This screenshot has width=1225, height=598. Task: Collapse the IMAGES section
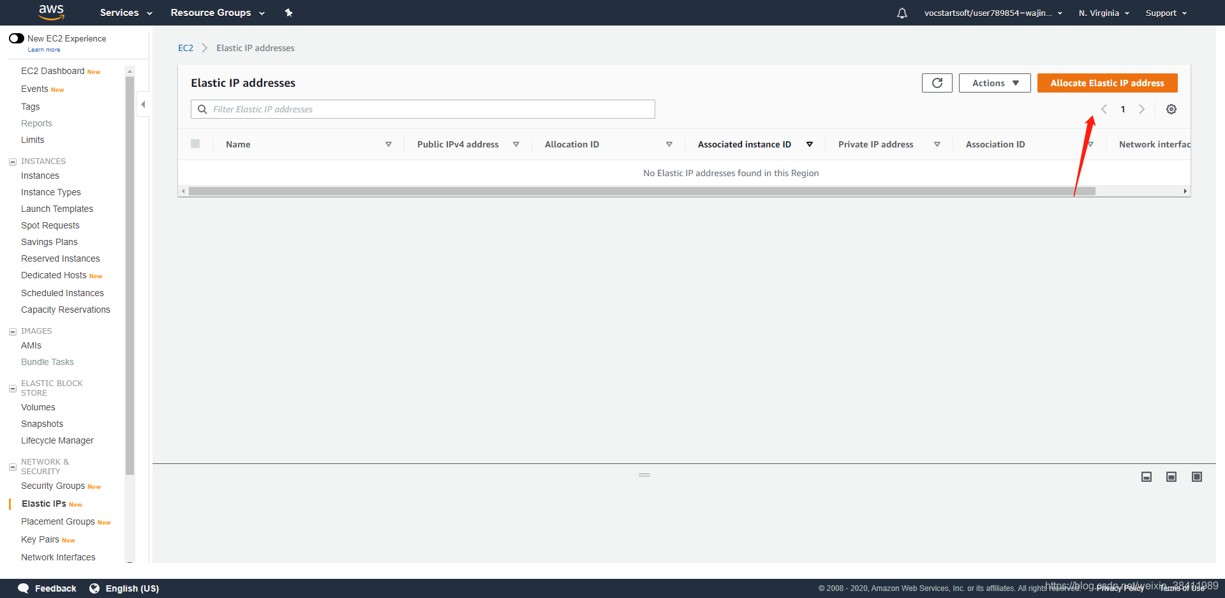pyautogui.click(x=12, y=332)
